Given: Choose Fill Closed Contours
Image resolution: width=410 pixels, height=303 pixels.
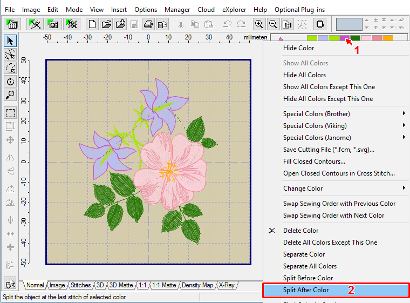Looking at the screenshot, I should pyautogui.click(x=336, y=161).
